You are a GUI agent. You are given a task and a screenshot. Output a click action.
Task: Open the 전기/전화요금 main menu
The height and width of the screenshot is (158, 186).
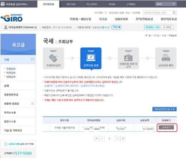(x=144, y=19)
